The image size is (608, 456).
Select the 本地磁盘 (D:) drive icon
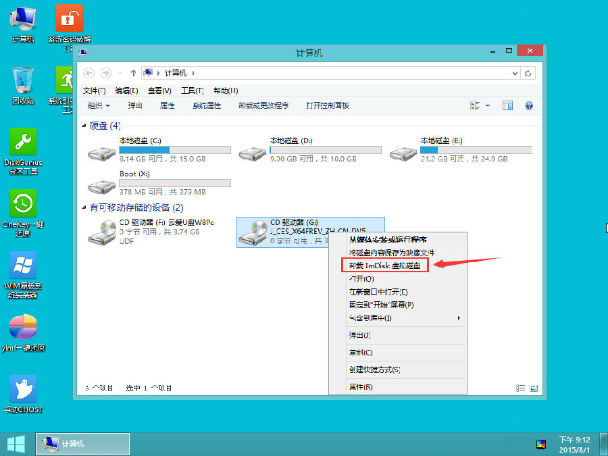click(x=252, y=153)
